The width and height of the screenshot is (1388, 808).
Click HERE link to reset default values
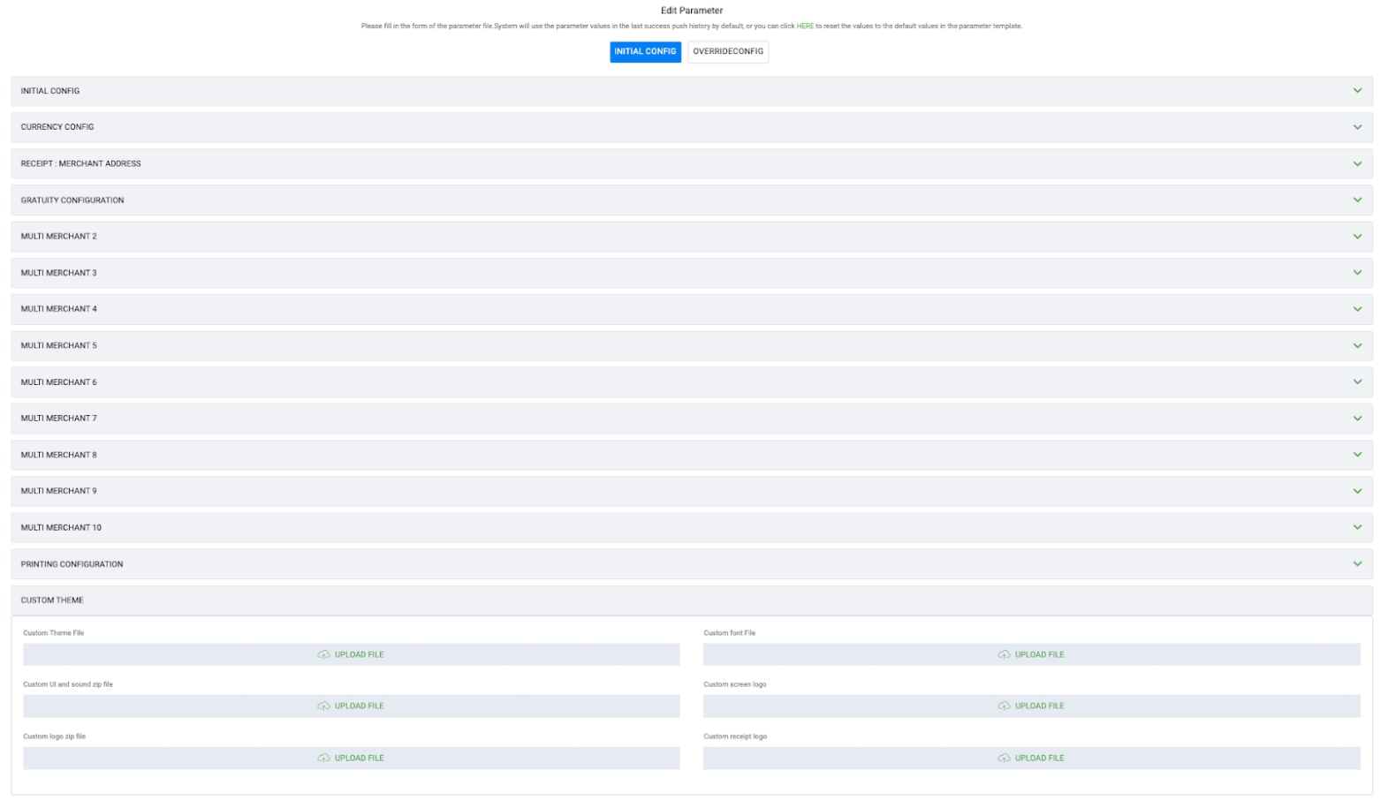(805, 26)
